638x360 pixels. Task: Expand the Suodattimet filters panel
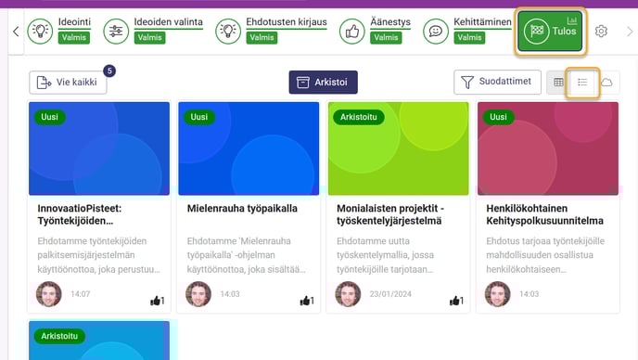click(497, 82)
